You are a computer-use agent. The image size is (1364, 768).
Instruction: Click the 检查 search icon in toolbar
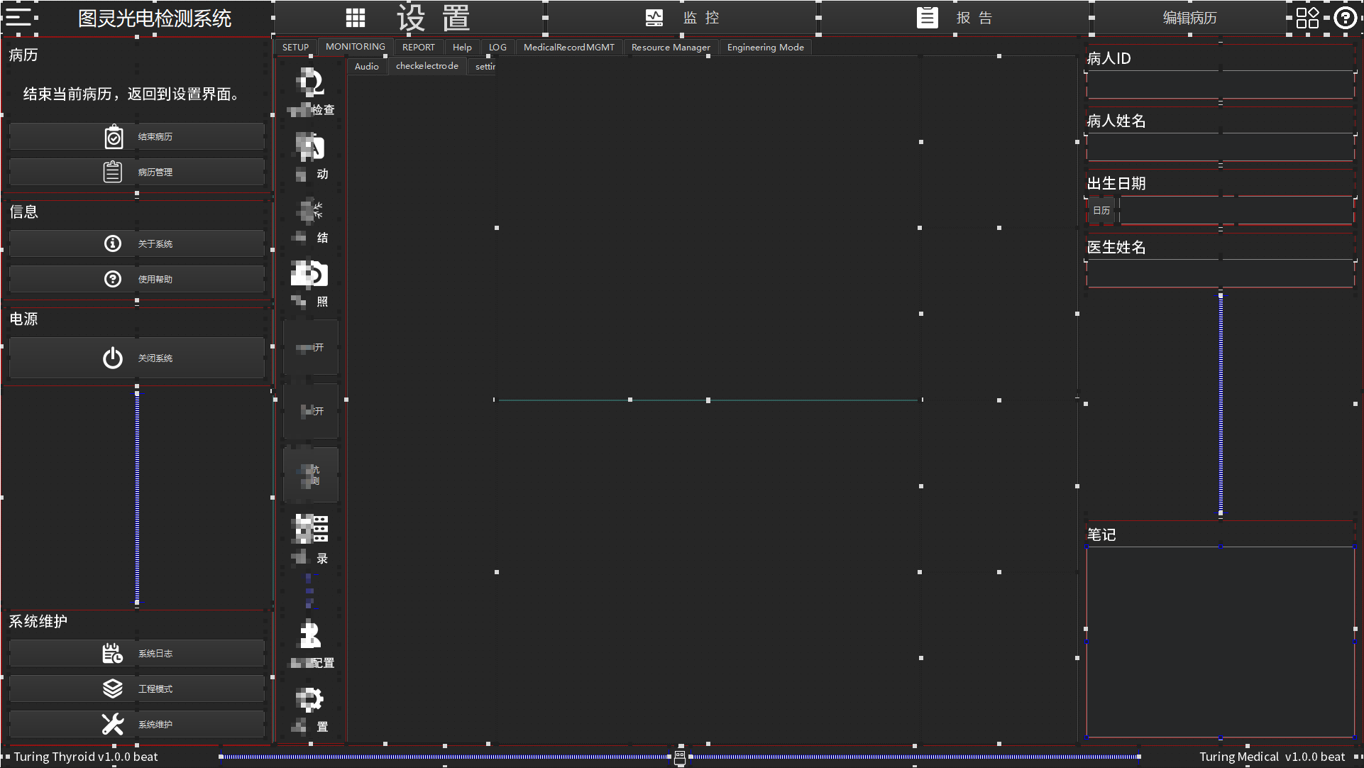pos(310,84)
